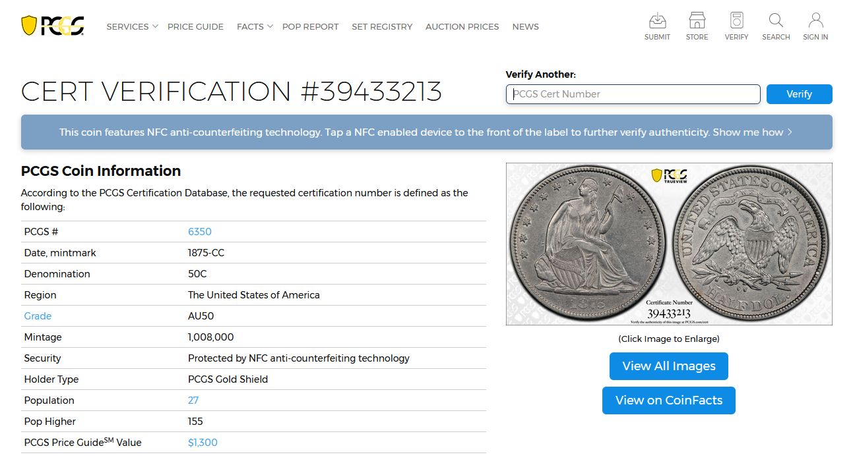This screenshot has height=469, width=853.
Task: Click View All Images button
Action: click(669, 366)
